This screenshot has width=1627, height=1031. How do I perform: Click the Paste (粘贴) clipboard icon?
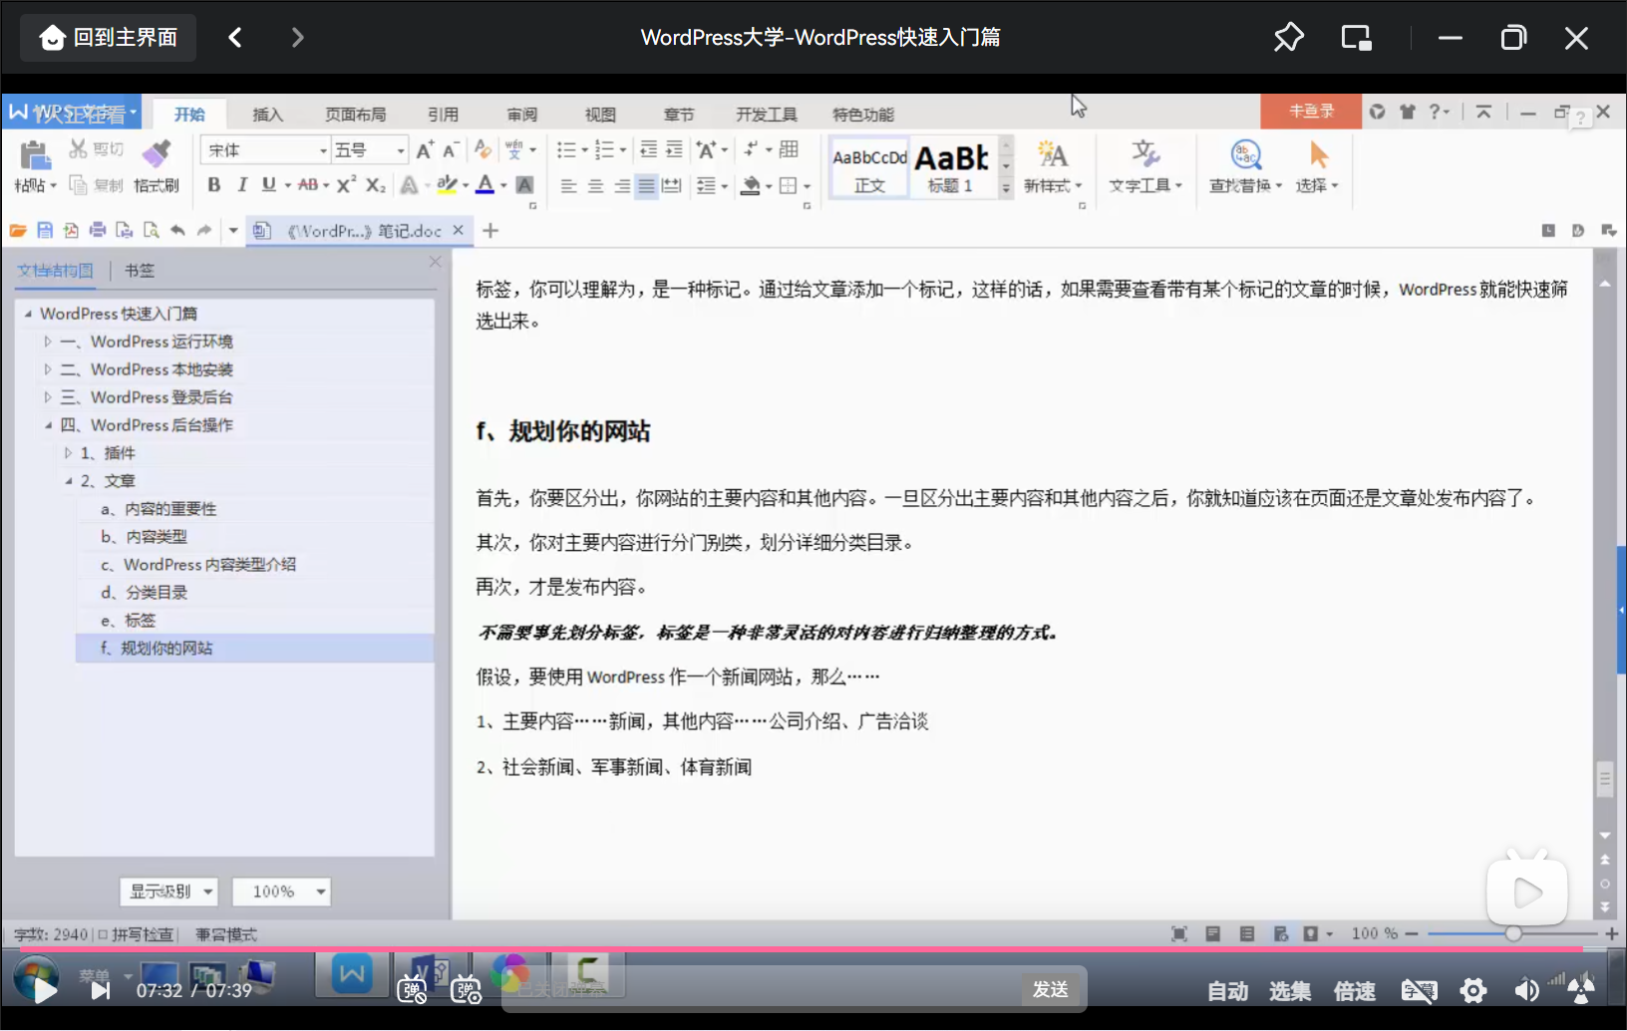(x=35, y=154)
